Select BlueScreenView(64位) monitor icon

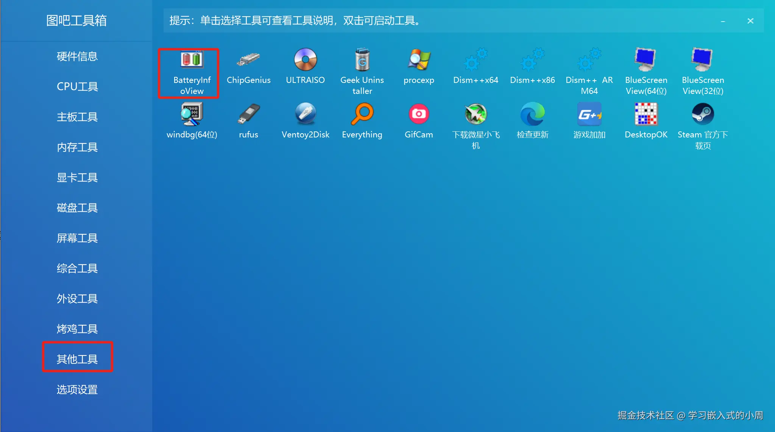646,60
